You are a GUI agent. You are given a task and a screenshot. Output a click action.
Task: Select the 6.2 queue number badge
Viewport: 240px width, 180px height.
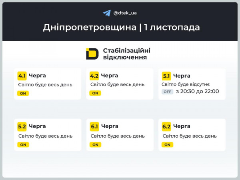click(166, 126)
